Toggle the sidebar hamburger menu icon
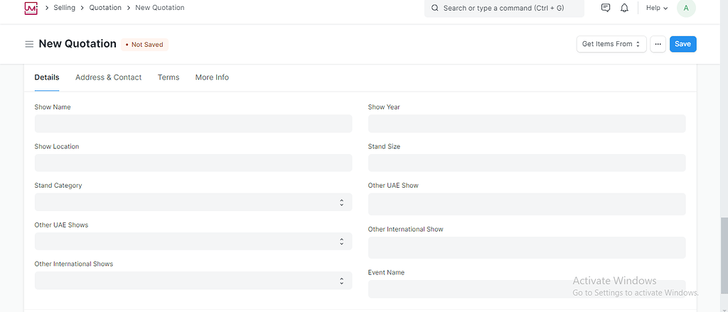 coord(29,44)
